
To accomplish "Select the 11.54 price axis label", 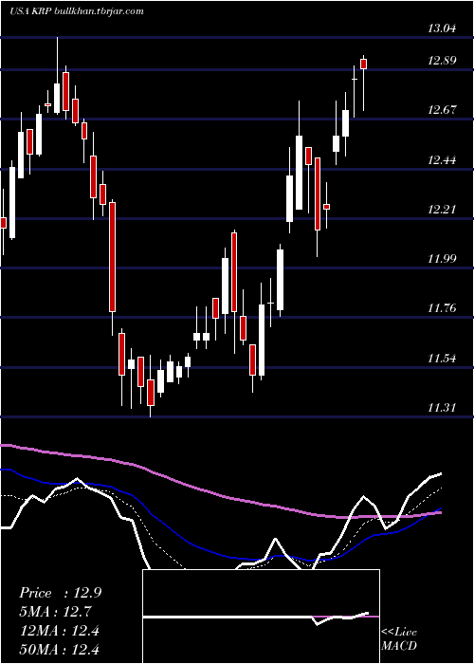I will click(x=442, y=359).
